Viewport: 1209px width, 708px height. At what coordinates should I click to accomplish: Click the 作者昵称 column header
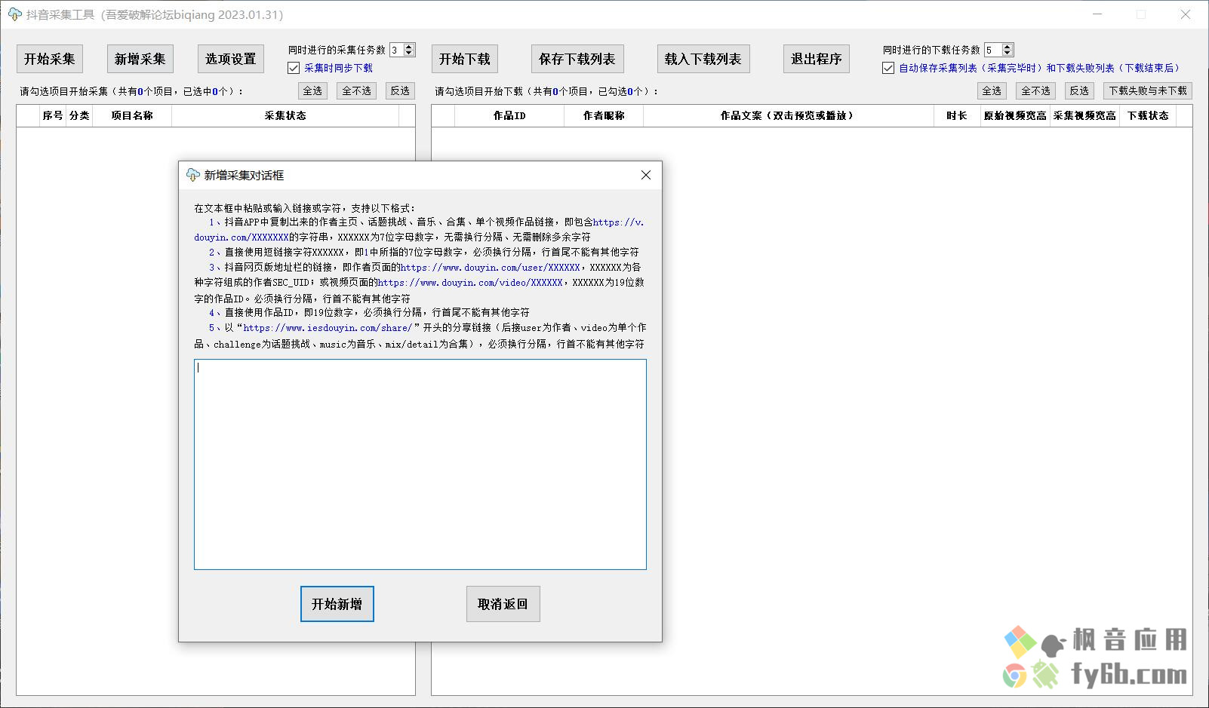pos(604,115)
